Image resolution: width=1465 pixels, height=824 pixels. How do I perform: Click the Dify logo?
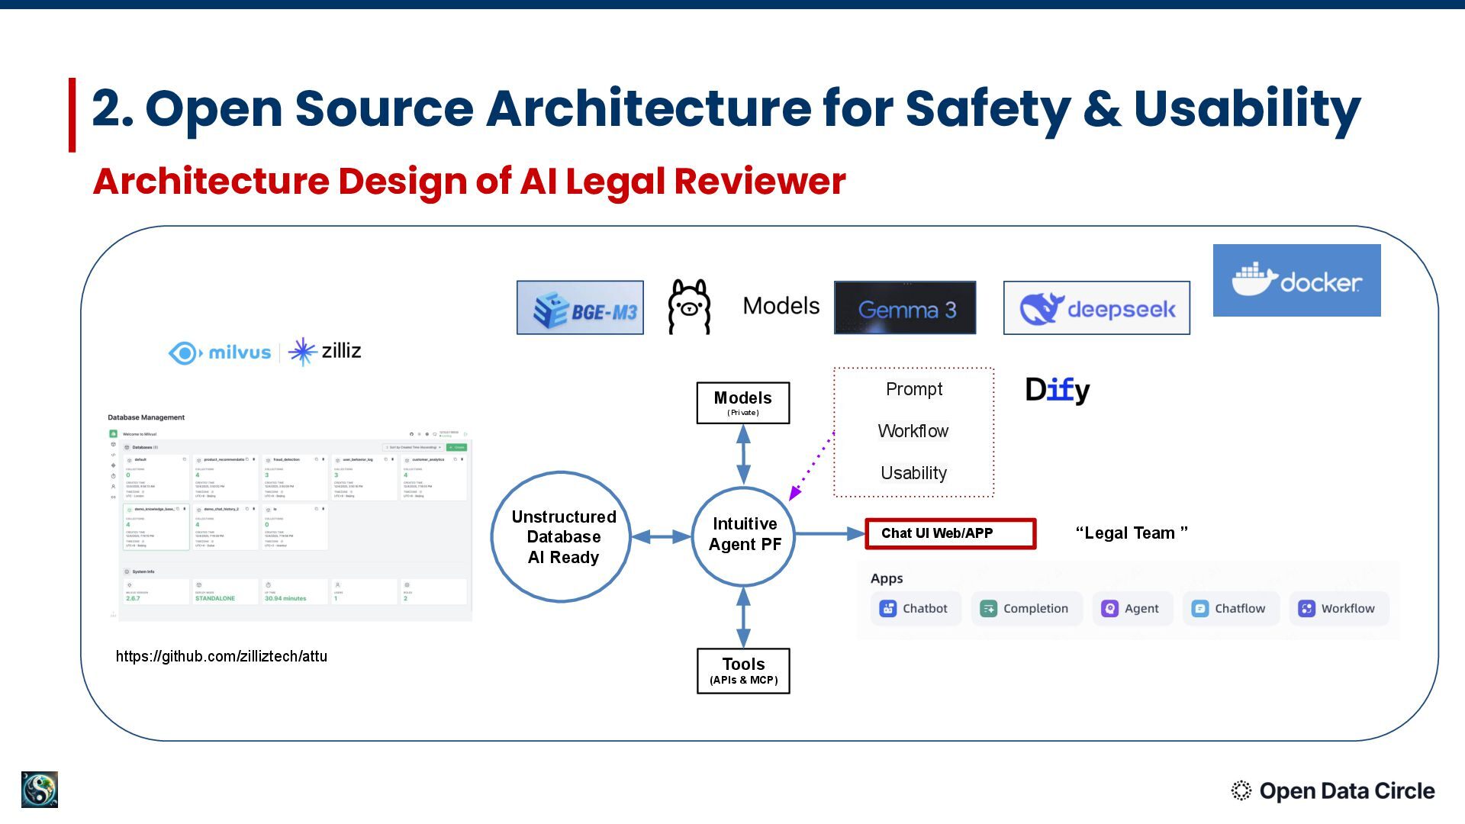(x=1057, y=390)
